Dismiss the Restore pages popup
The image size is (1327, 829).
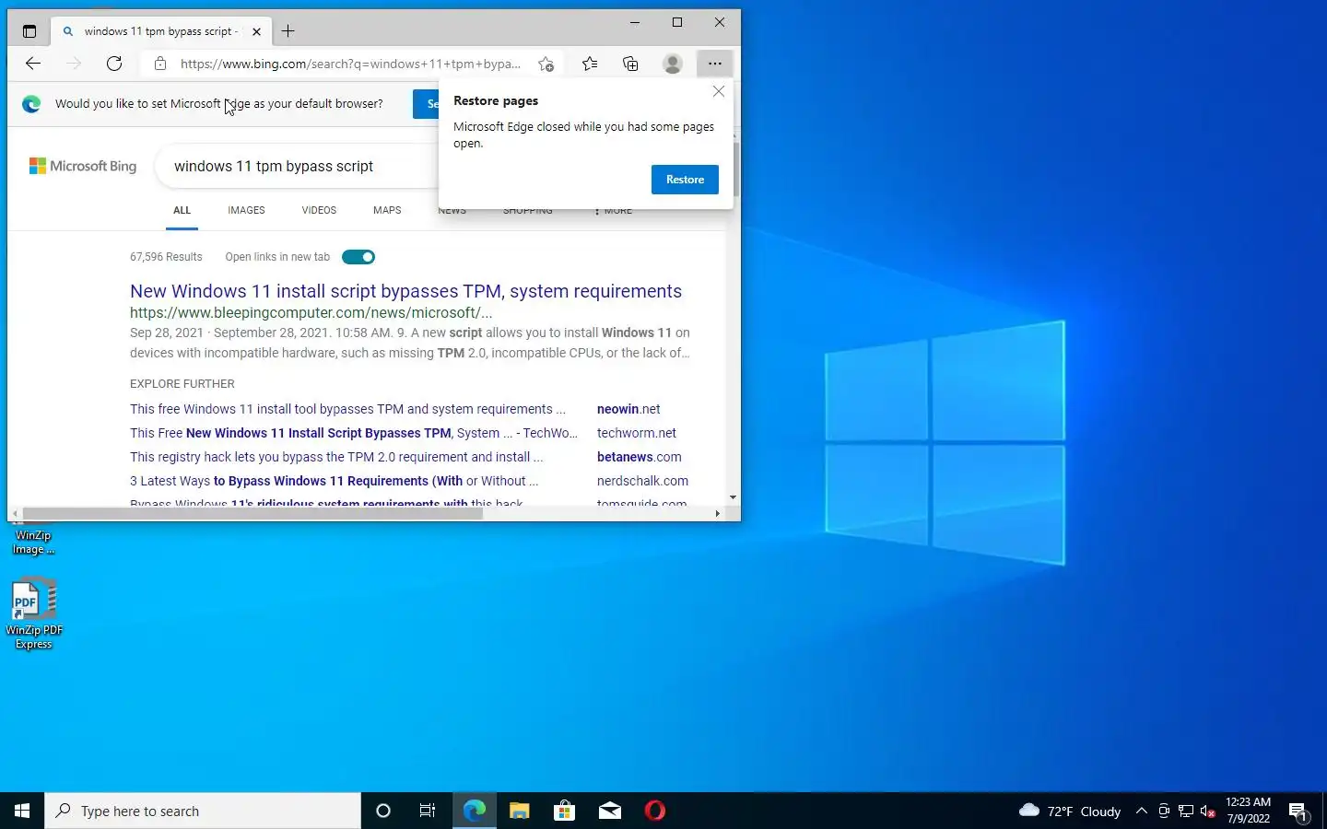(719, 91)
